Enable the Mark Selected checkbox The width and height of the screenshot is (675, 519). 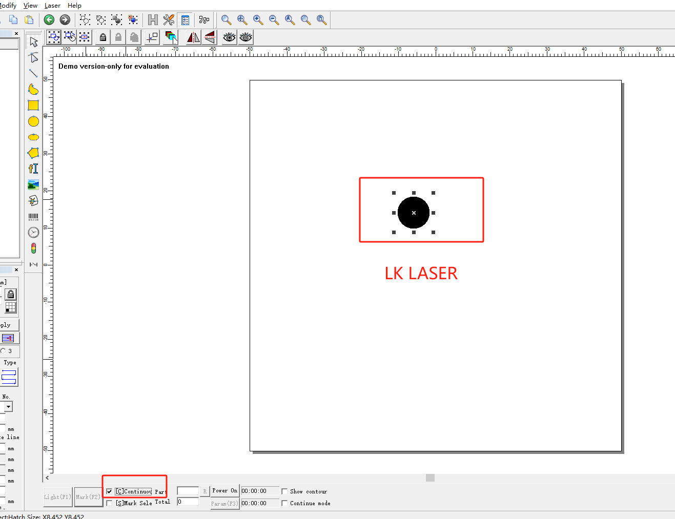109,503
